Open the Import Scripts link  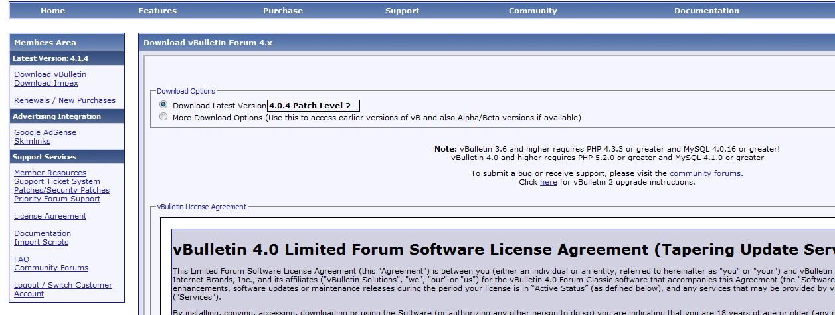pos(41,242)
